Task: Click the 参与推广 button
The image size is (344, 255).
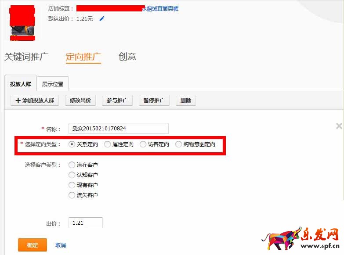Action: click(117, 101)
